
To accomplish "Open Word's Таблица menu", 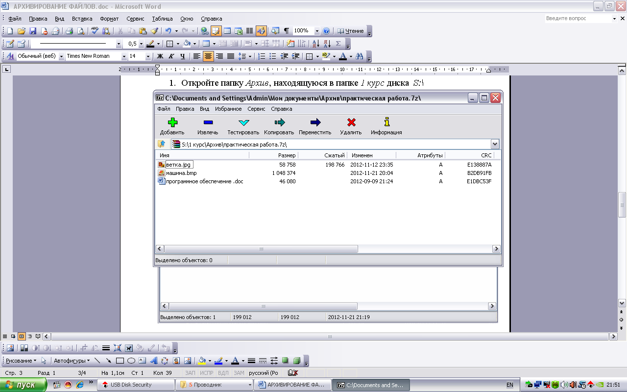I will click(162, 19).
